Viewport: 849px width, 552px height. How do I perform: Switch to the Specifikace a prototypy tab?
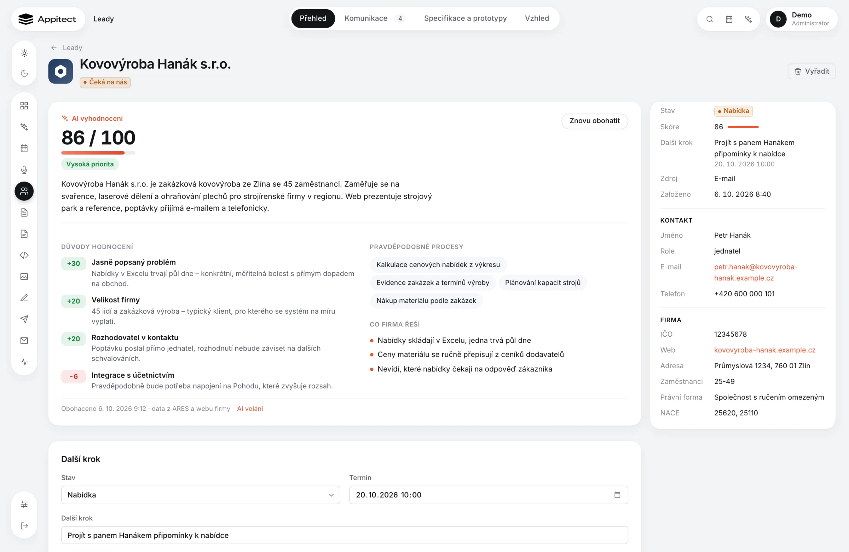point(465,18)
